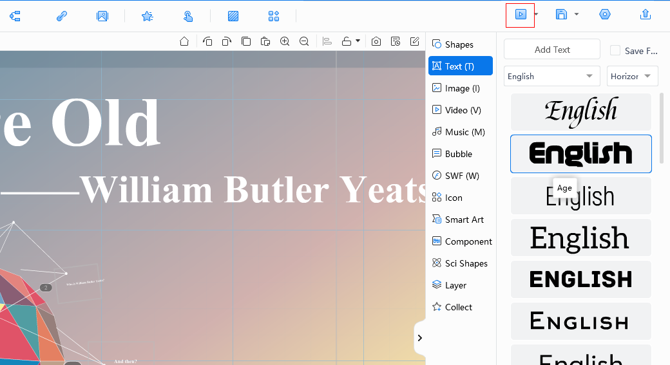Open the Image (I) panel
This screenshot has width=670, height=365.
pos(460,88)
